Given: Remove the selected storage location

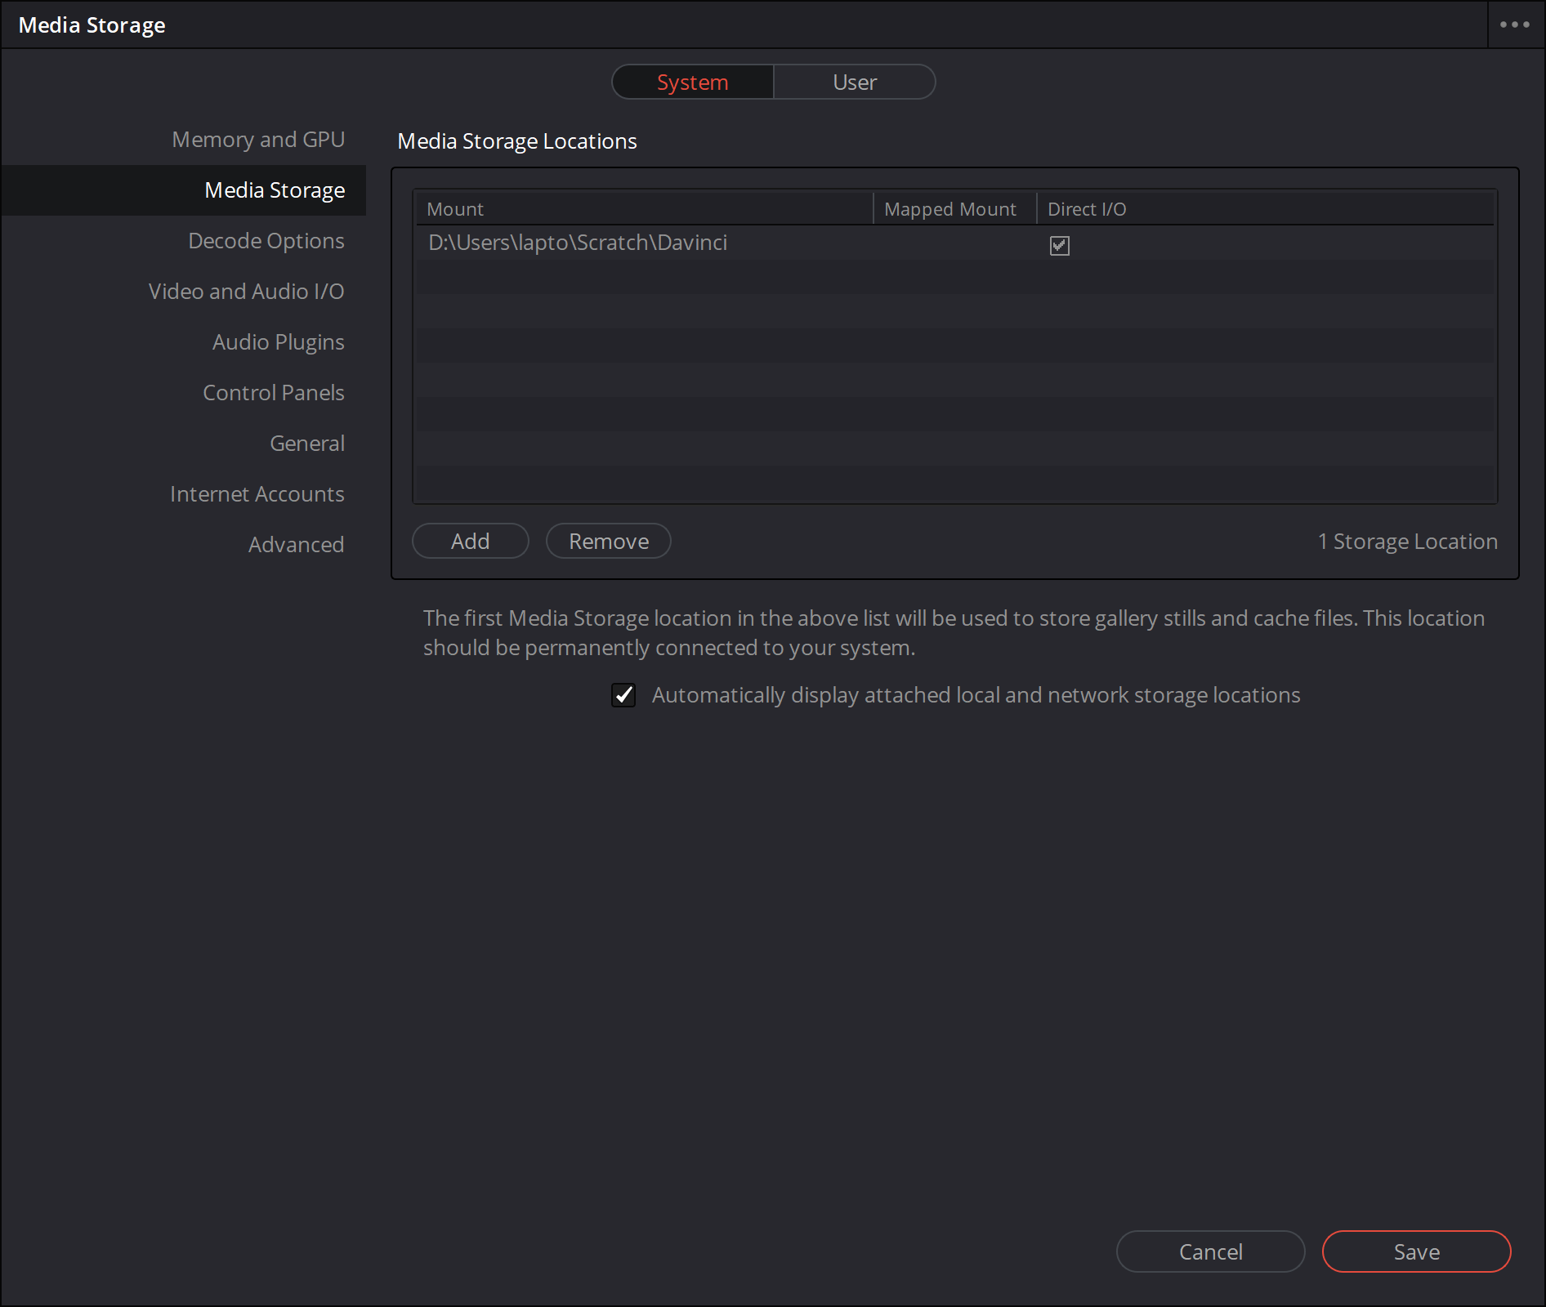Looking at the screenshot, I should [x=608, y=542].
